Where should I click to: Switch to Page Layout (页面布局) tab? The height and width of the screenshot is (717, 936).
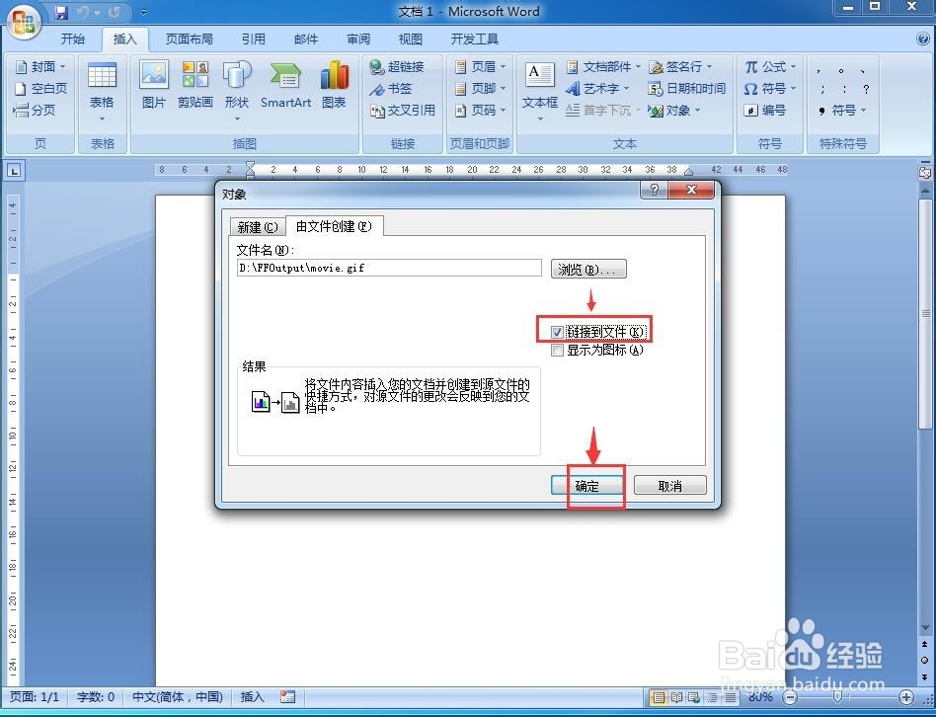[190, 40]
